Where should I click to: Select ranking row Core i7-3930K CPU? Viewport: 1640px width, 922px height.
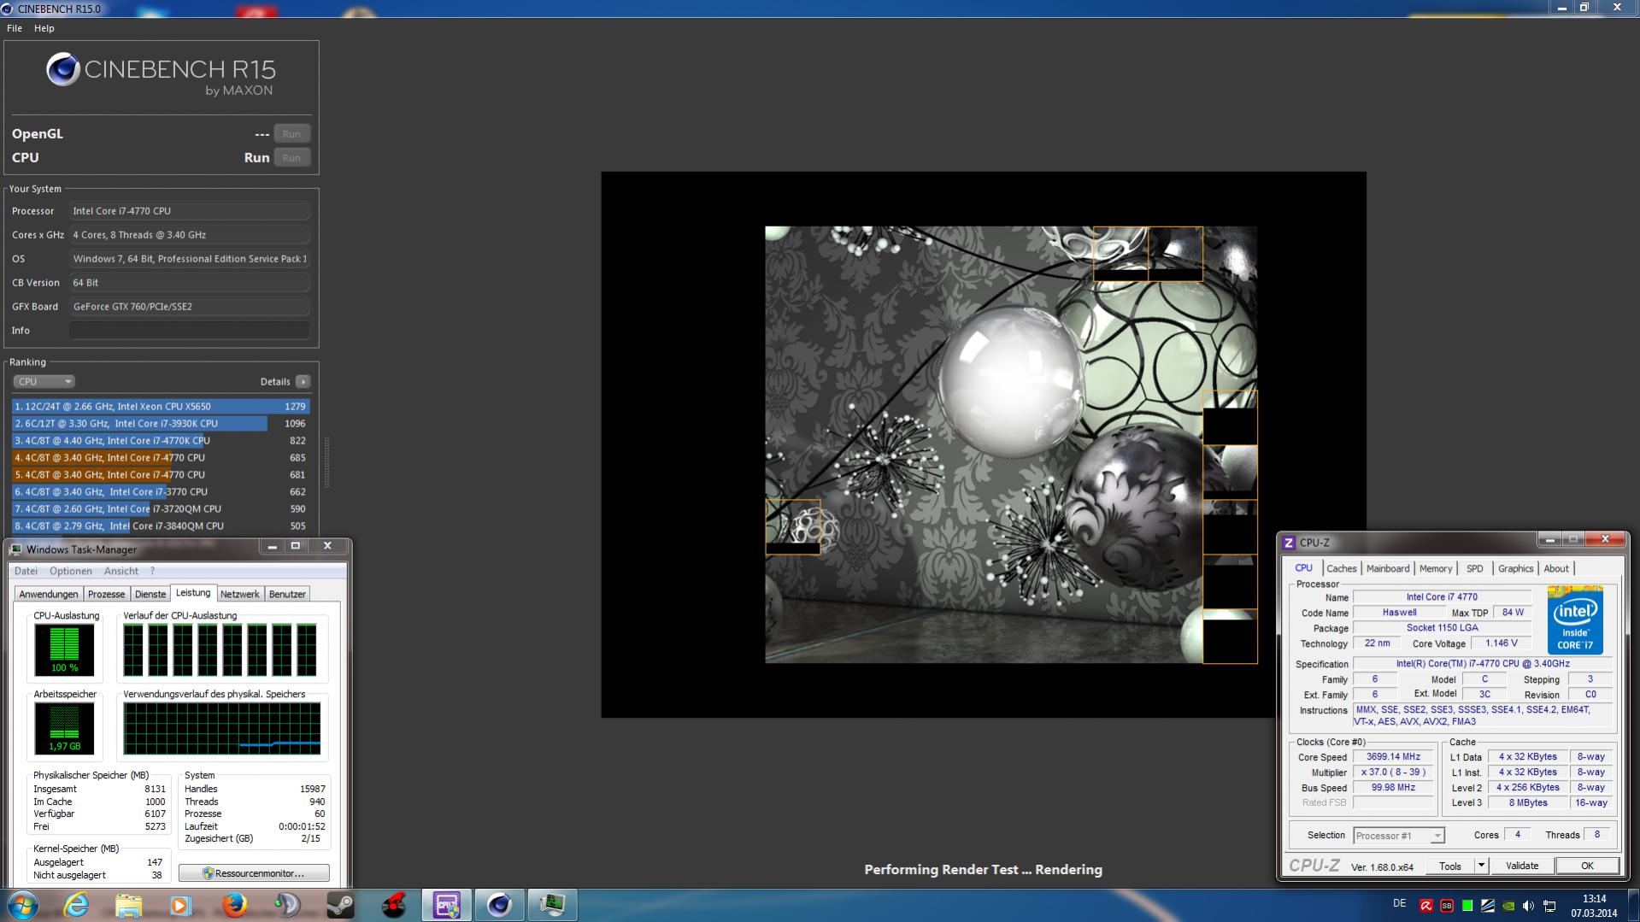pyautogui.click(x=161, y=424)
